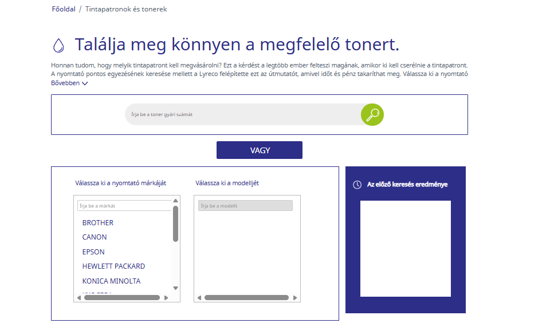The width and height of the screenshot is (554, 335).
Task: Click the VAGY button
Action: pyautogui.click(x=260, y=150)
